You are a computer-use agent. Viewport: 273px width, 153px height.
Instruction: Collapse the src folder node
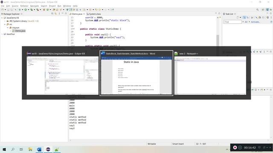point(5,24)
